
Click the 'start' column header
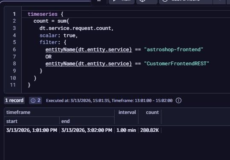(x=12, y=121)
